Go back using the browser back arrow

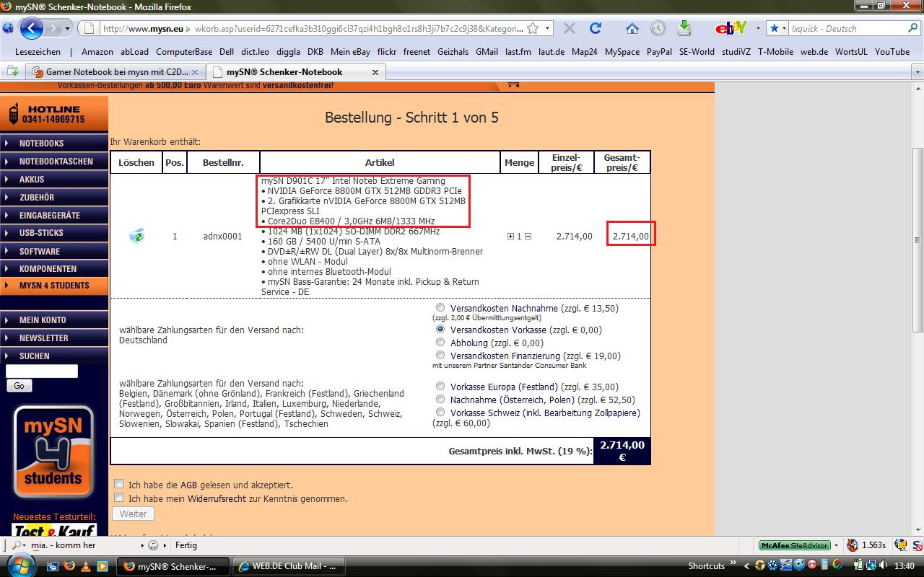[x=32, y=29]
